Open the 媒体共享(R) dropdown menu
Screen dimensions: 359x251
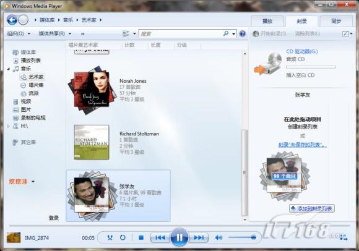pyautogui.click(x=55, y=33)
